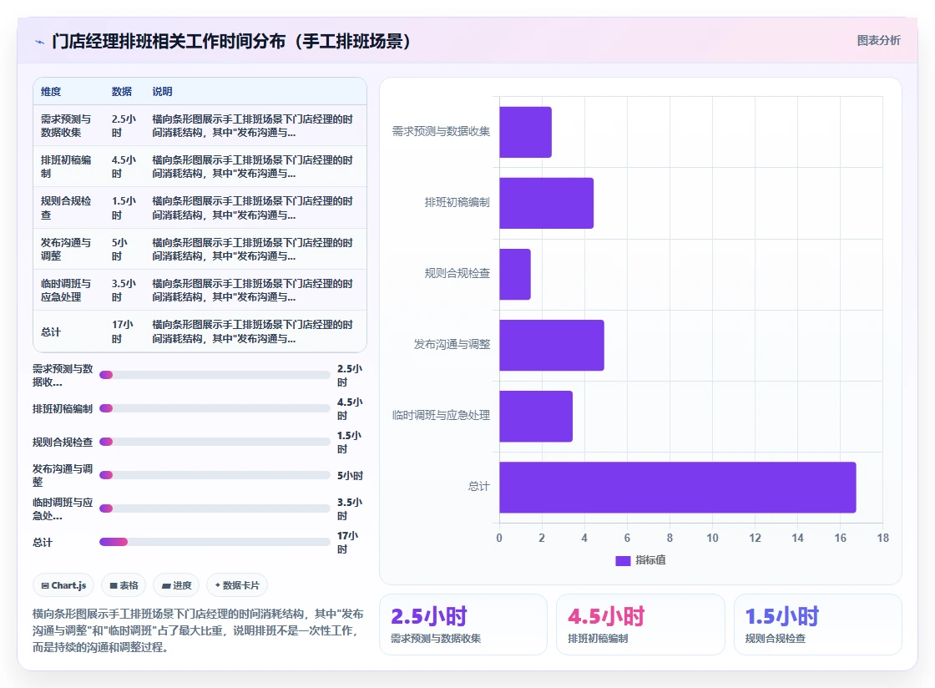Select the 需求预测与数据收集 table row label
Screen dimensions: 935x688
coord(66,126)
